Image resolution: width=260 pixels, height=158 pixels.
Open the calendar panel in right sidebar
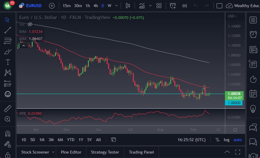(253, 94)
